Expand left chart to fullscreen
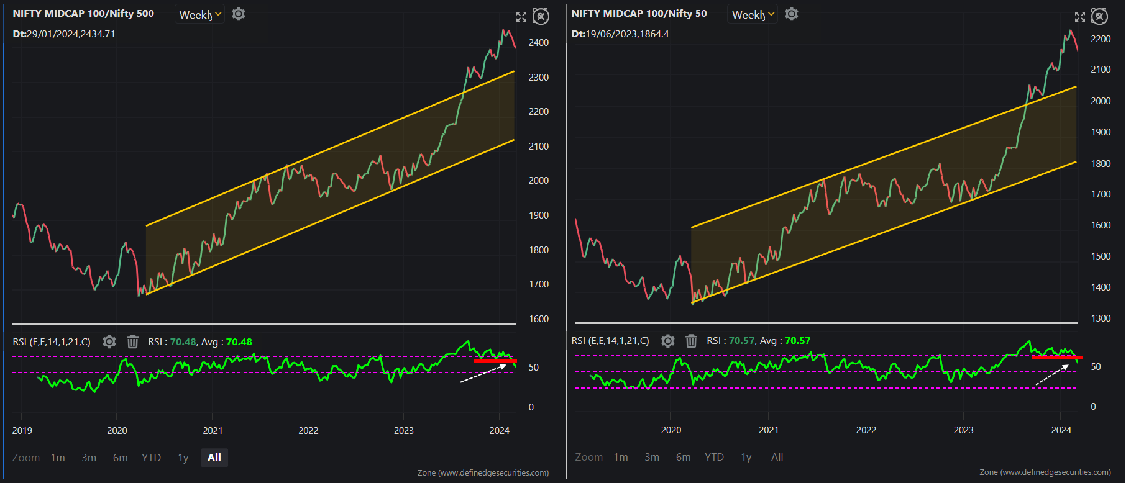1131x483 pixels. click(x=521, y=17)
